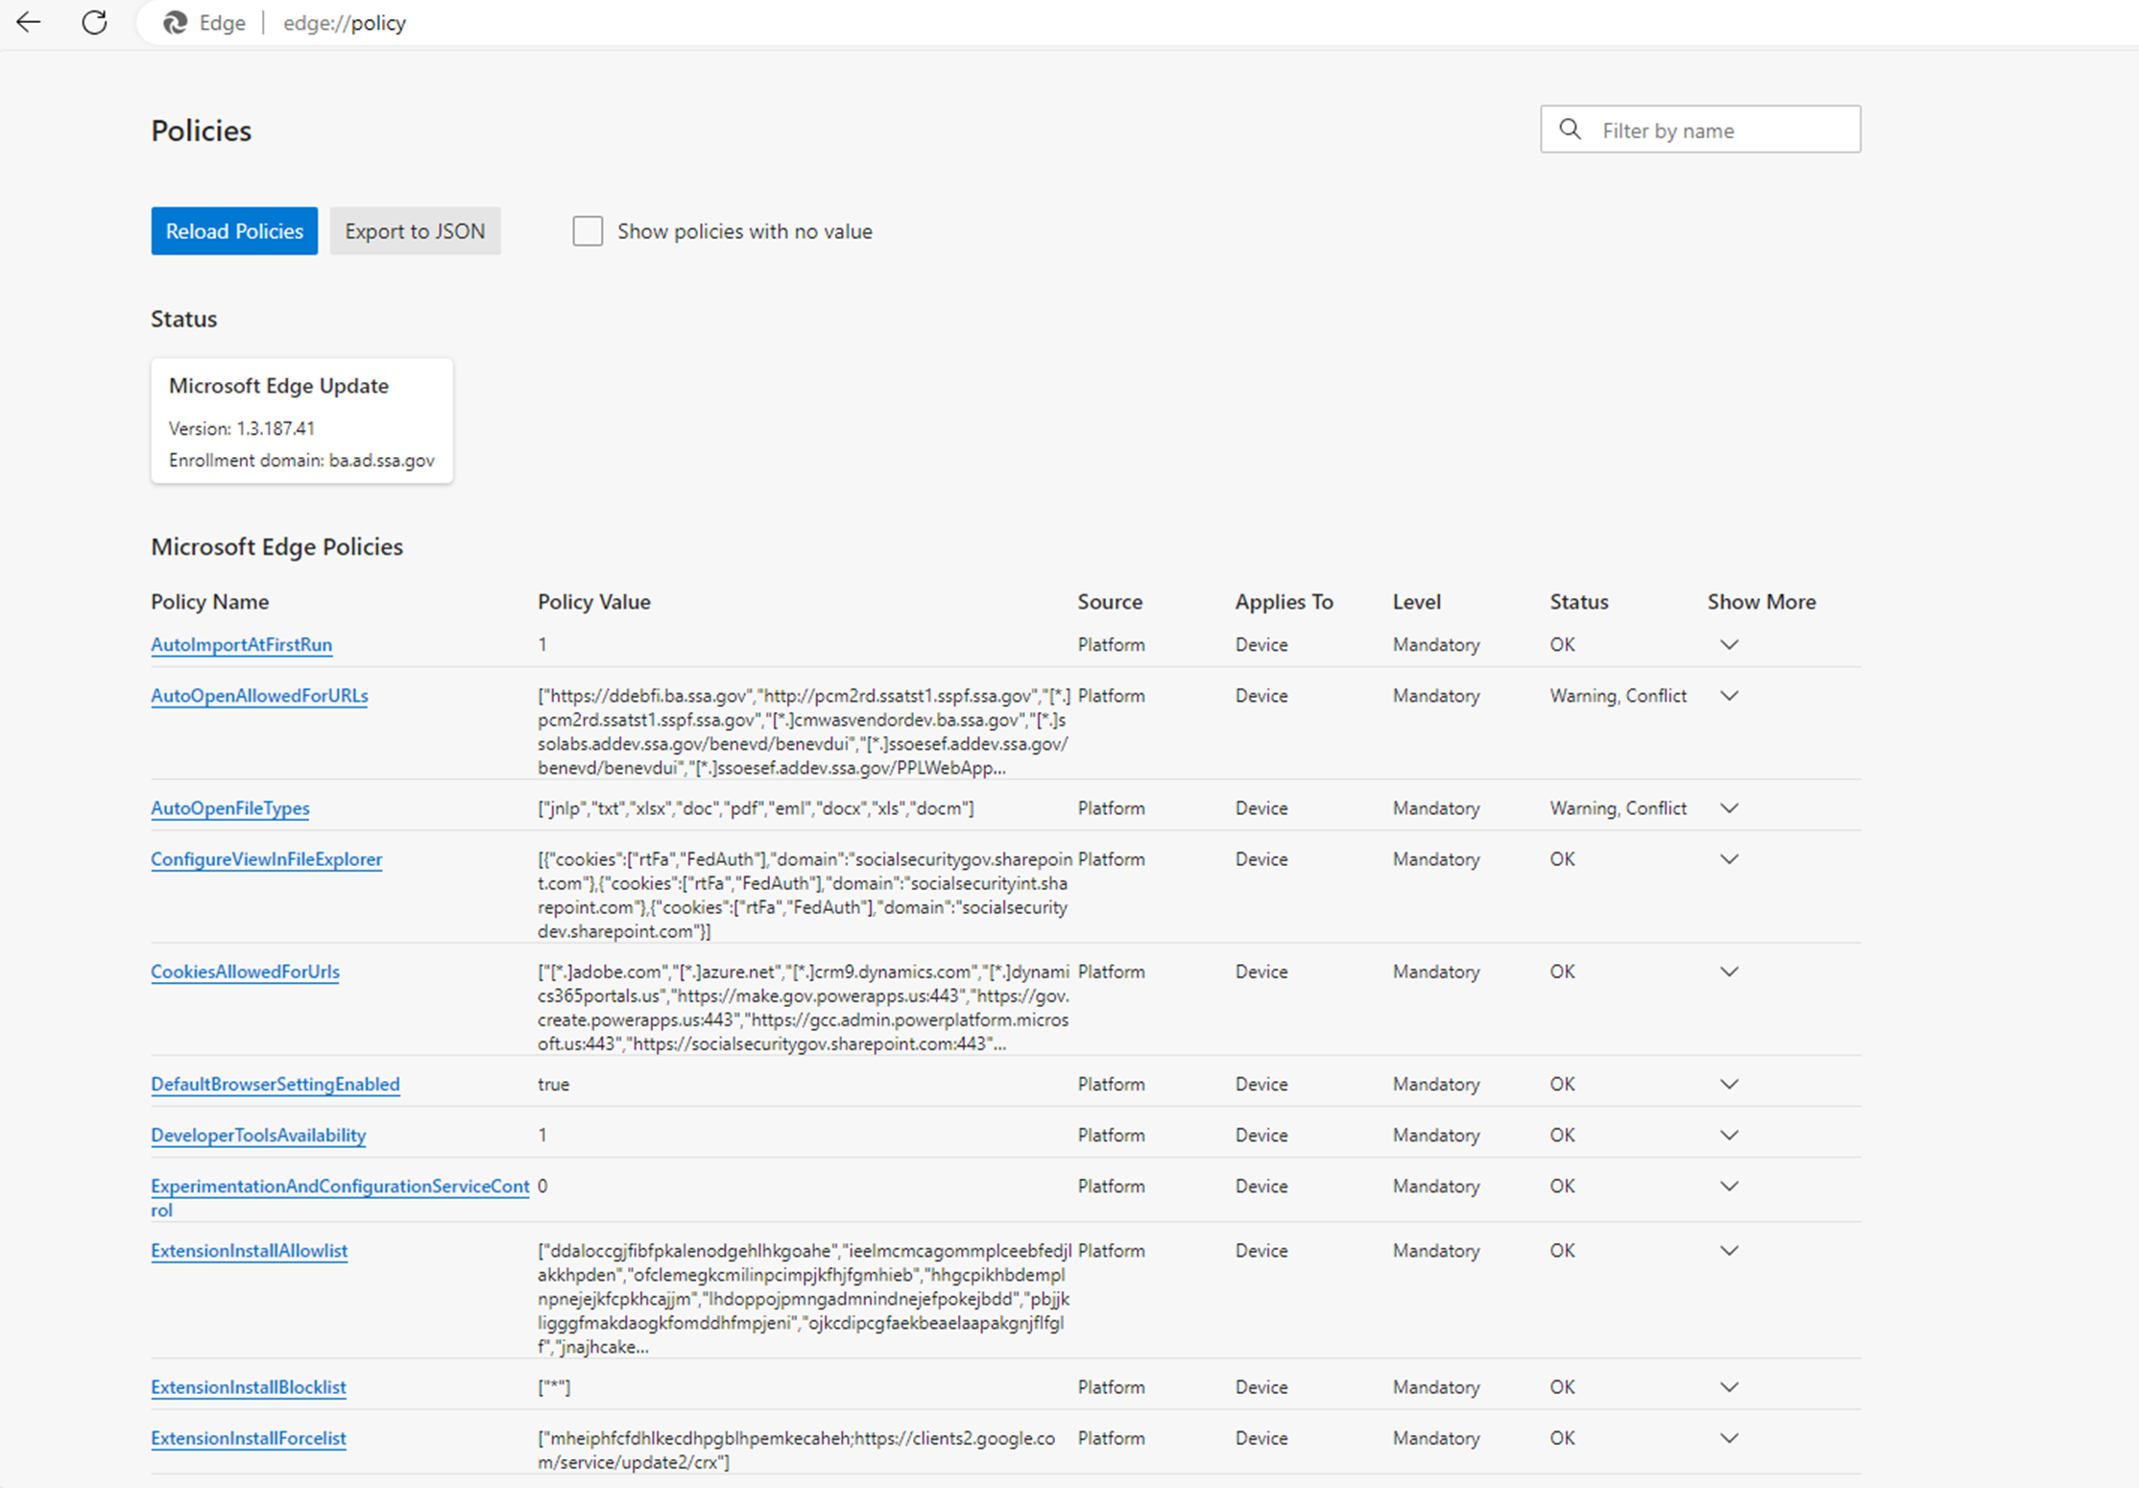Click Export to JSON button
2139x1488 pixels.
point(415,230)
